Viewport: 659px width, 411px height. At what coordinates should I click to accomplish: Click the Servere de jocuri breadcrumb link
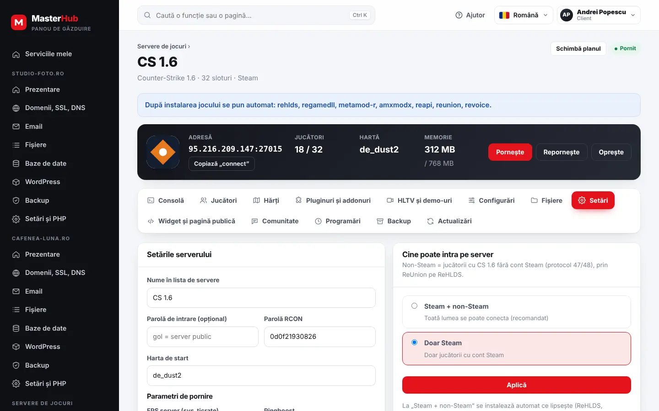[x=162, y=46]
